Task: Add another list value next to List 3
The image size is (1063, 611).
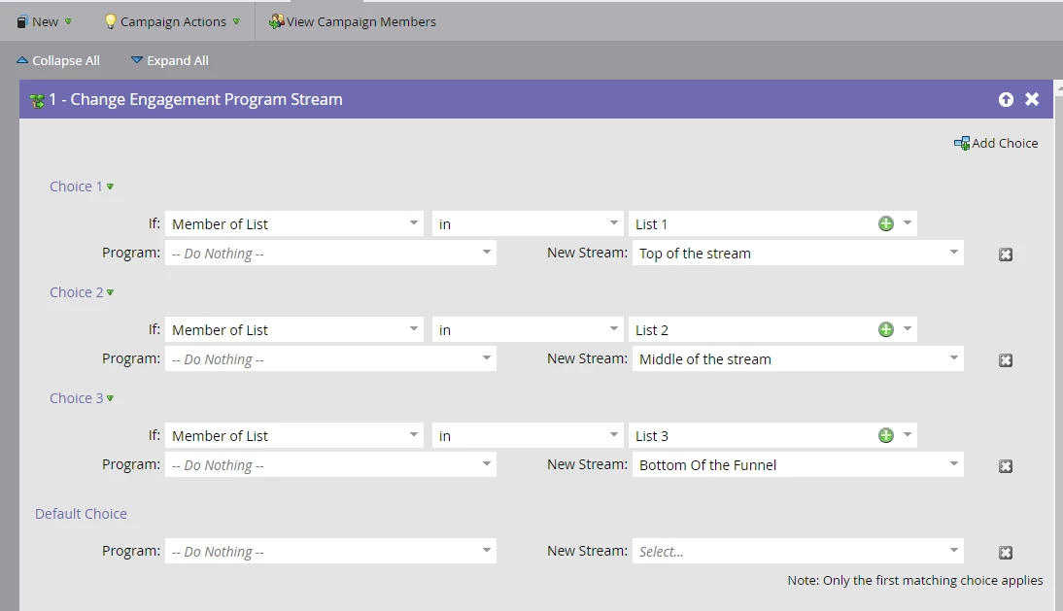Action: pos(885,435)
